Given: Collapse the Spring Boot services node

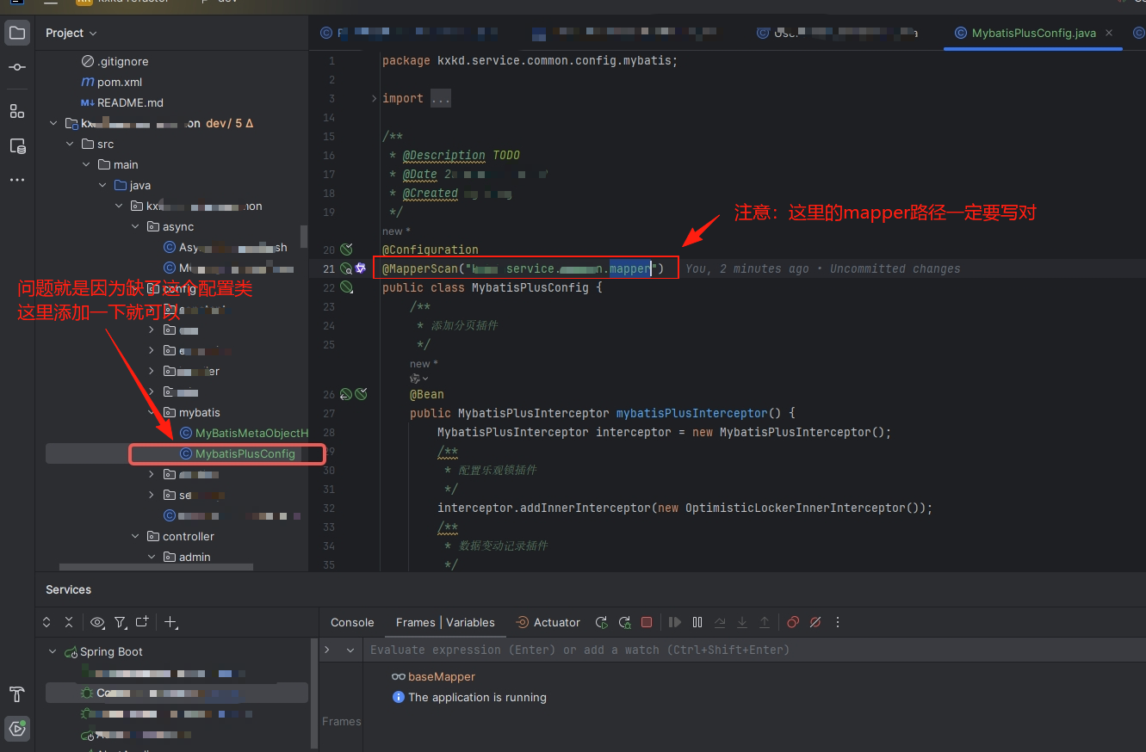Looking at the screenshot, I should (x=53, y=651).
